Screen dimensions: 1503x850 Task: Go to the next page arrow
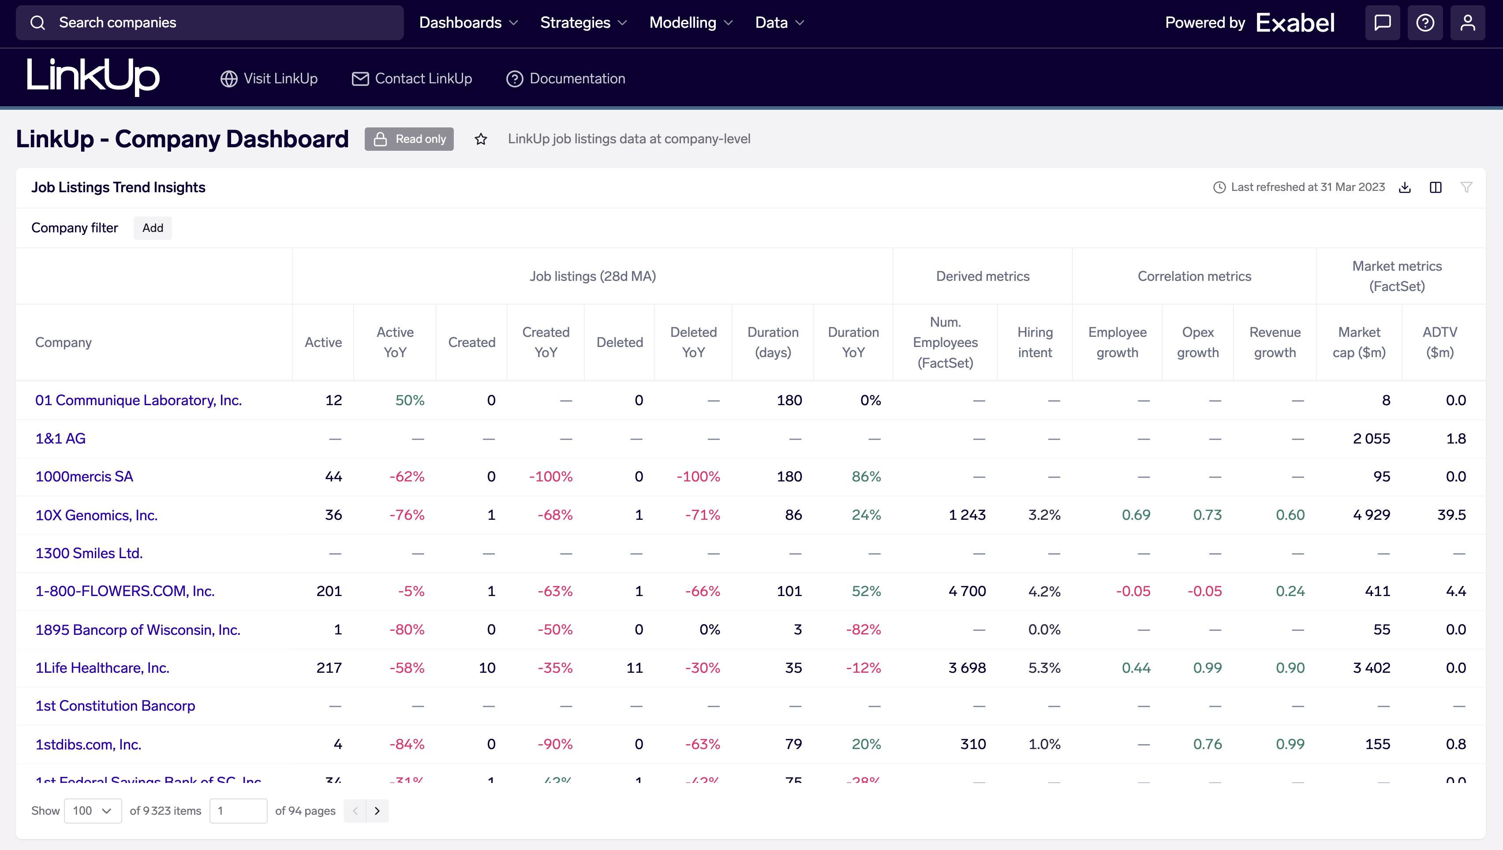[x=377, y=811]
